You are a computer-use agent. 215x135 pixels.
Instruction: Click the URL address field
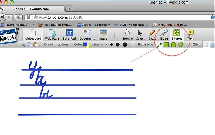[x=118, y=18]
